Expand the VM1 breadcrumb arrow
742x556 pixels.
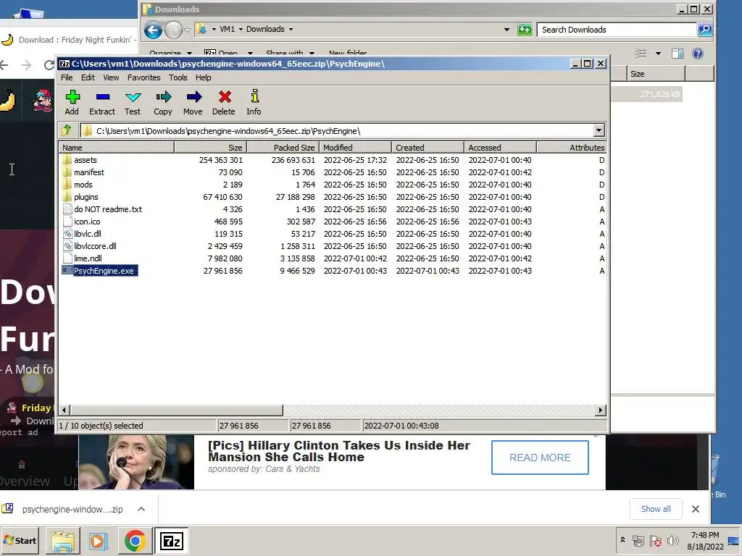coord(241,29)
